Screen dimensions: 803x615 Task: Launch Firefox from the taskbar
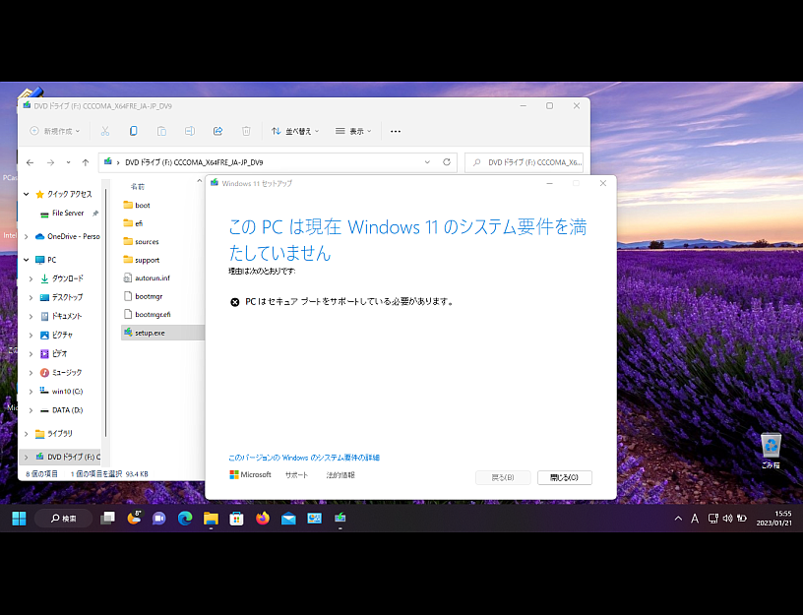pos(262,519)
